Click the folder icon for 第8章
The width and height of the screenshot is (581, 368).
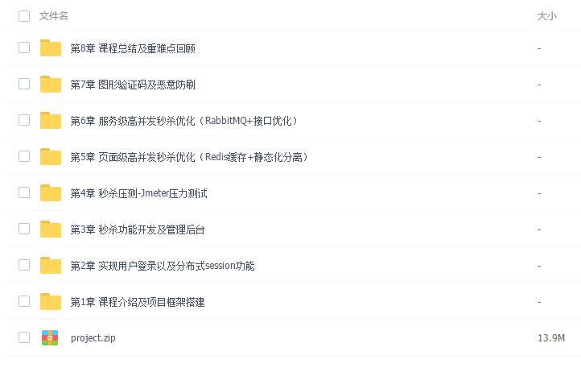pyautogui.click(x=51, y=48)
